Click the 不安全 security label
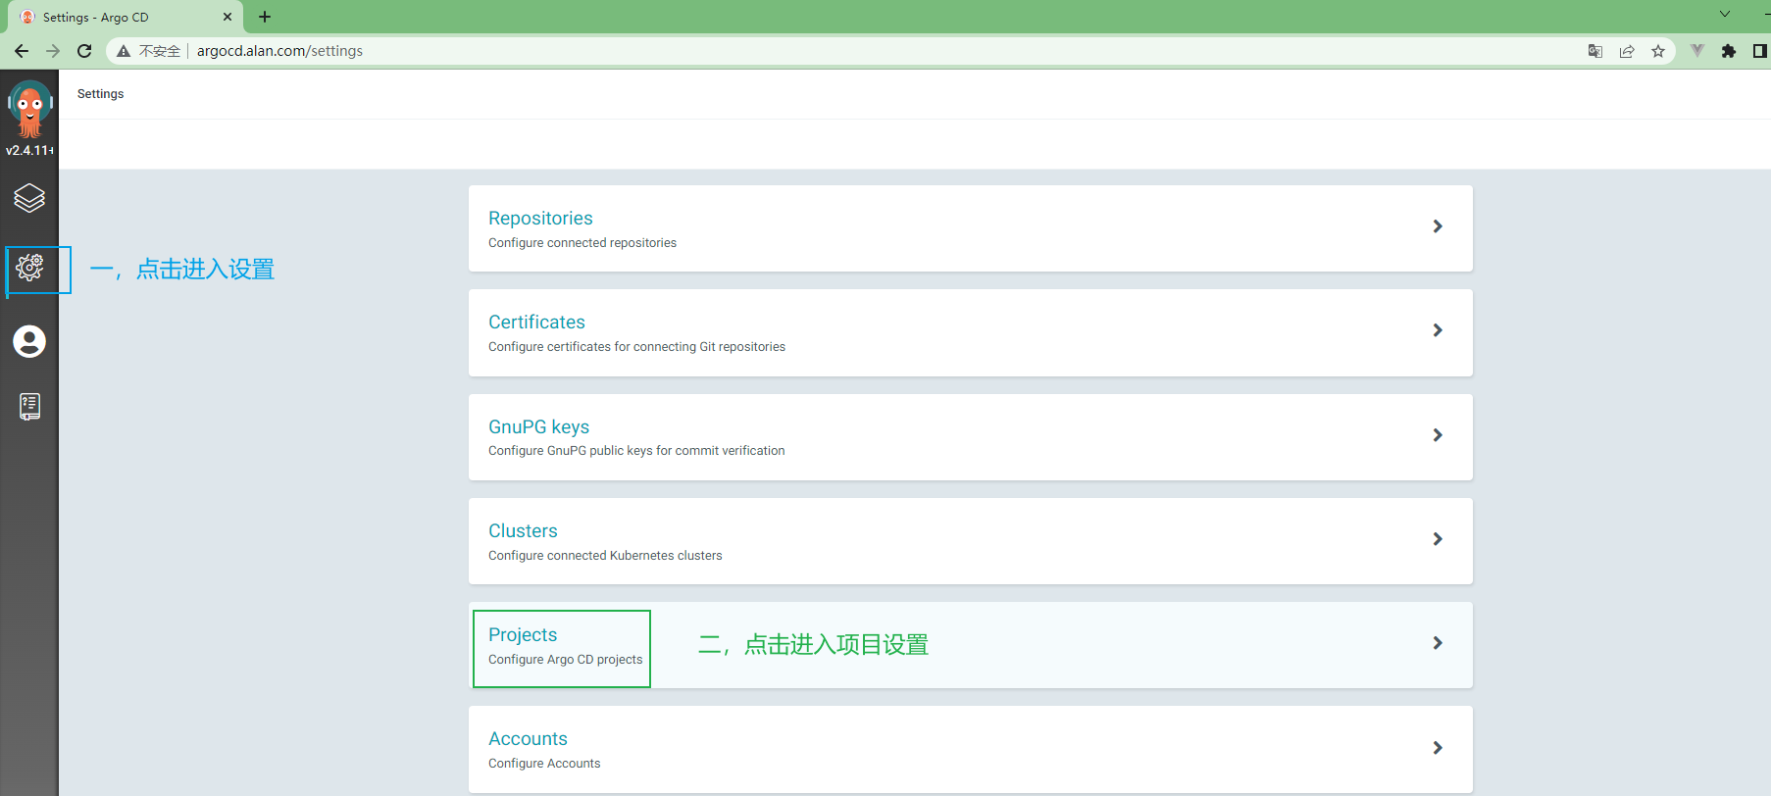Image resolution: width=1771 pixels, height=796 pixels. [x=160, y=51]
